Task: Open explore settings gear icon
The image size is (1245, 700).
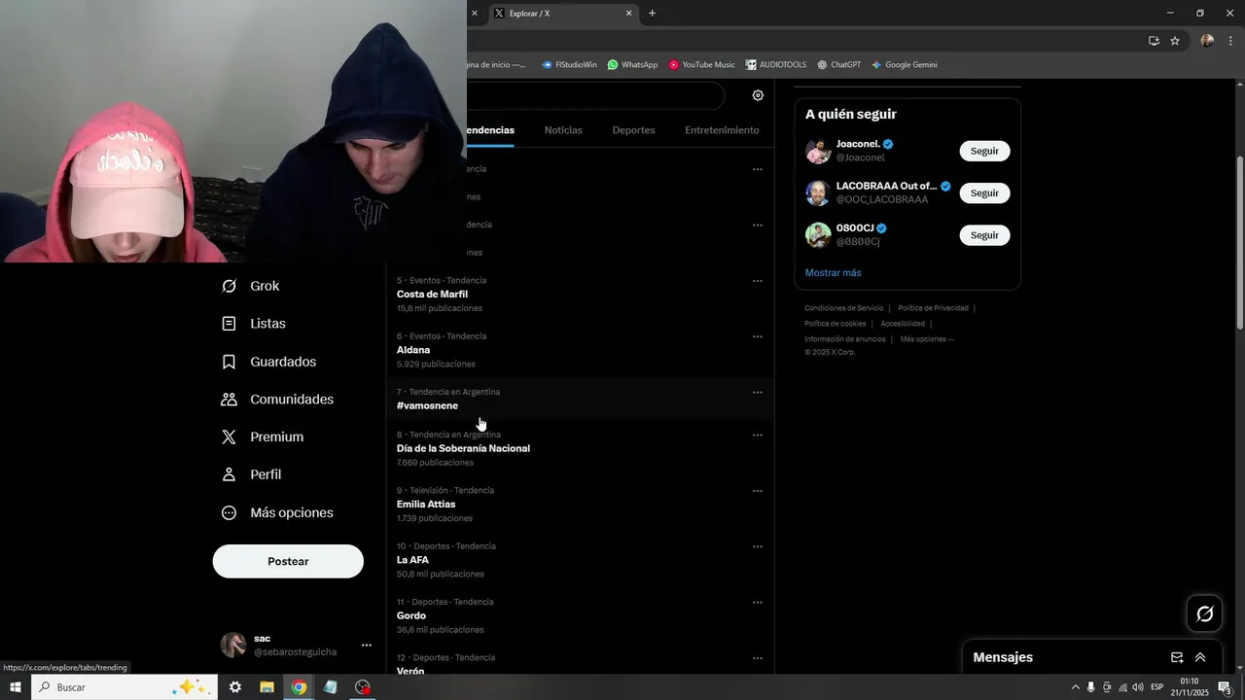Action: pos(758,95)
